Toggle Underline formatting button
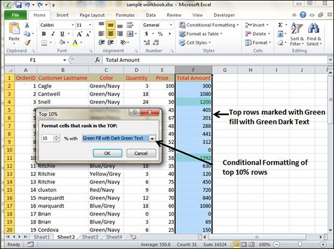The width and height of the screenshot is (334, 249). point(62,34)
